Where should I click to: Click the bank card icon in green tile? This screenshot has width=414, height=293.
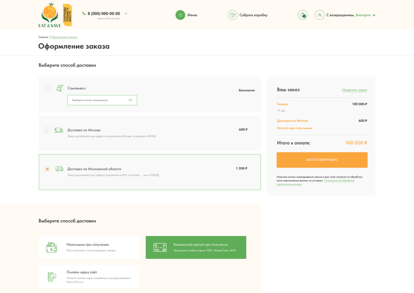tap(160, 247)
